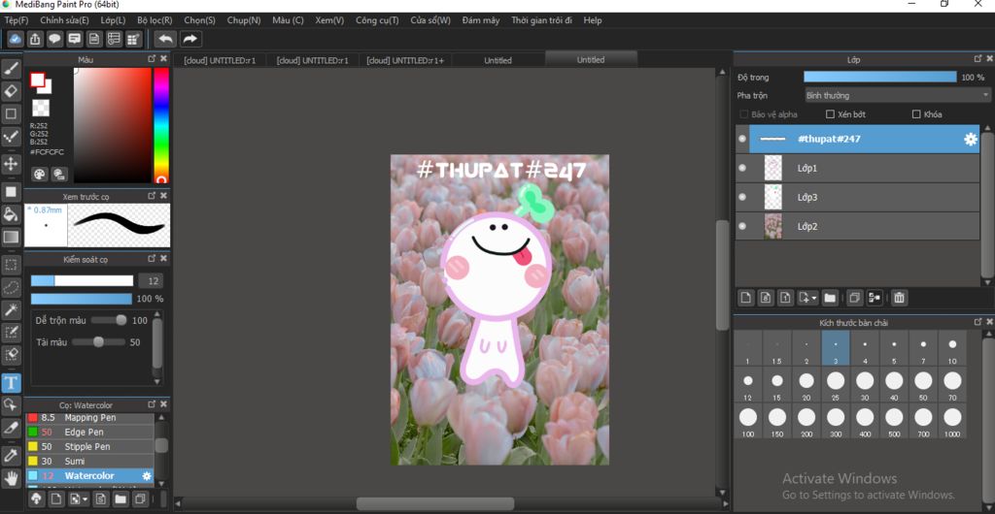Choose brush size 25 preset
995x514 pixels.
(x=836, y=381)
